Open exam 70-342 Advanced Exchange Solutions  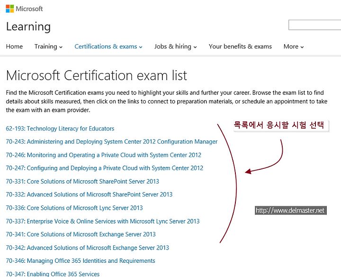point(88,248)
